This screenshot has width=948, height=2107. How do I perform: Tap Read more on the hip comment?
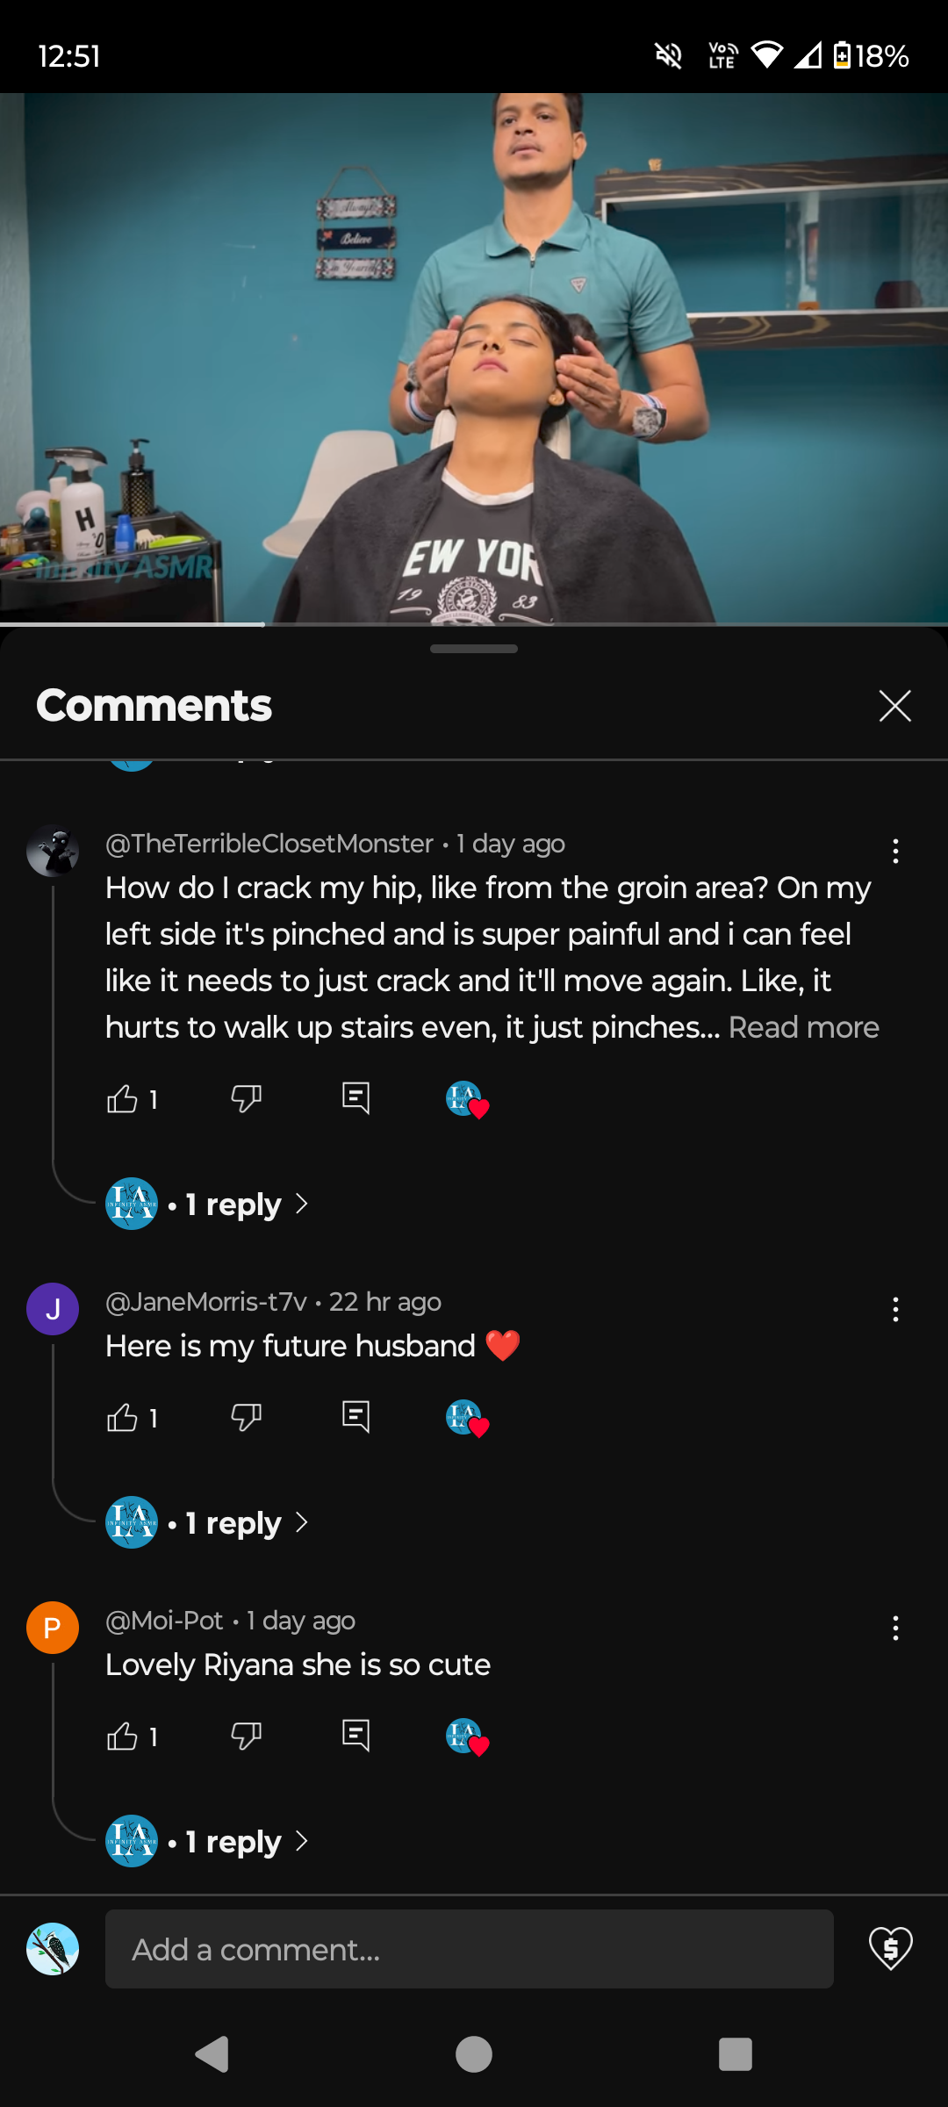(803, 1027)
